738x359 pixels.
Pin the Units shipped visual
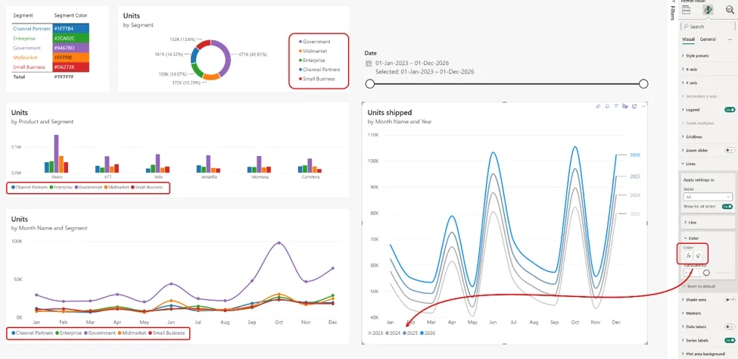pyautogui.click(x=598, y=106)
